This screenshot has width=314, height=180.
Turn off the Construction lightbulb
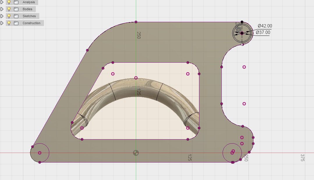(x=9, y=23)
